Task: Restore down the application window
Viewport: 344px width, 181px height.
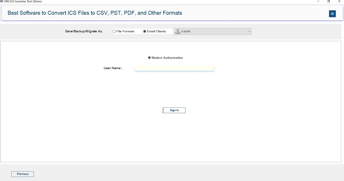Action: coord(329,2)
